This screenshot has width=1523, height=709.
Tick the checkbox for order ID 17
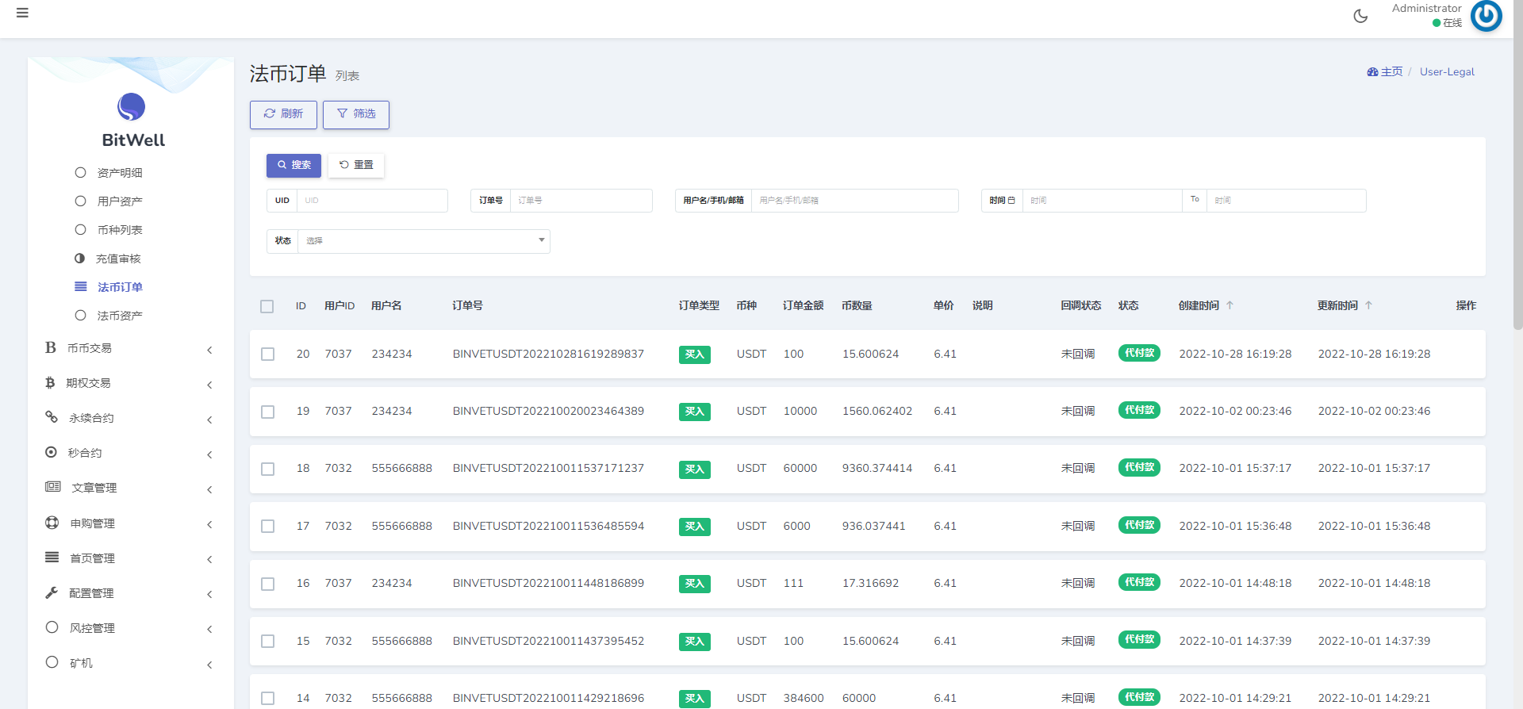pos(268,527)
